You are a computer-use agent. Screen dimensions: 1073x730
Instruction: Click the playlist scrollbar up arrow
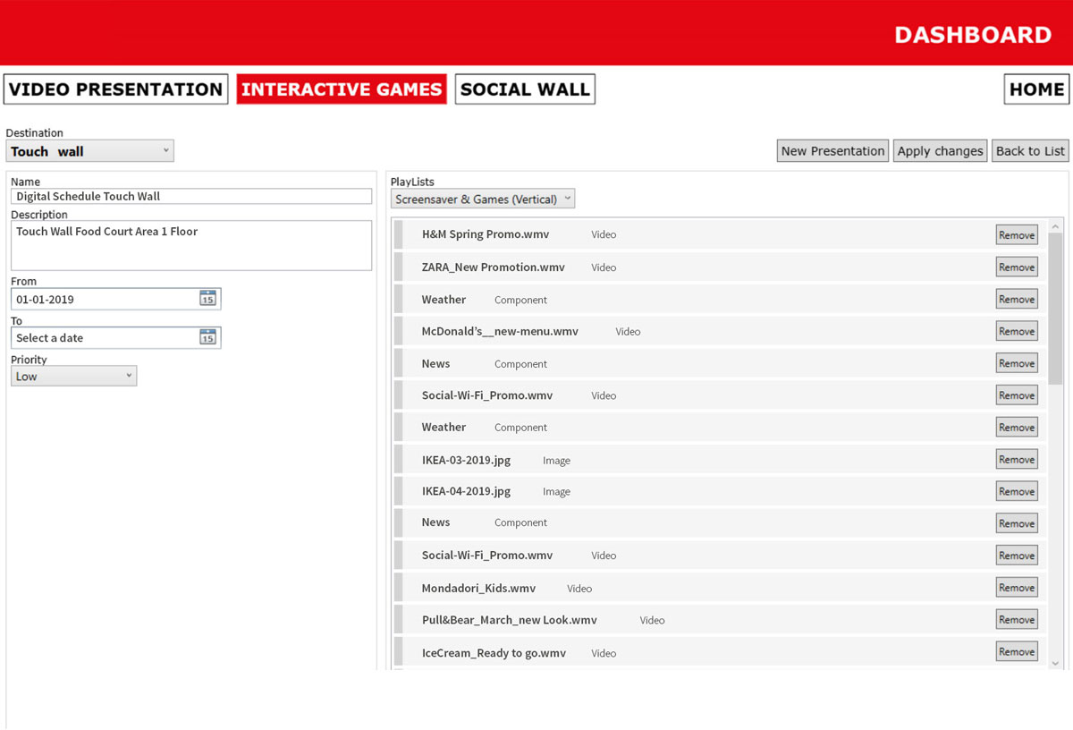coord(1055,225)
